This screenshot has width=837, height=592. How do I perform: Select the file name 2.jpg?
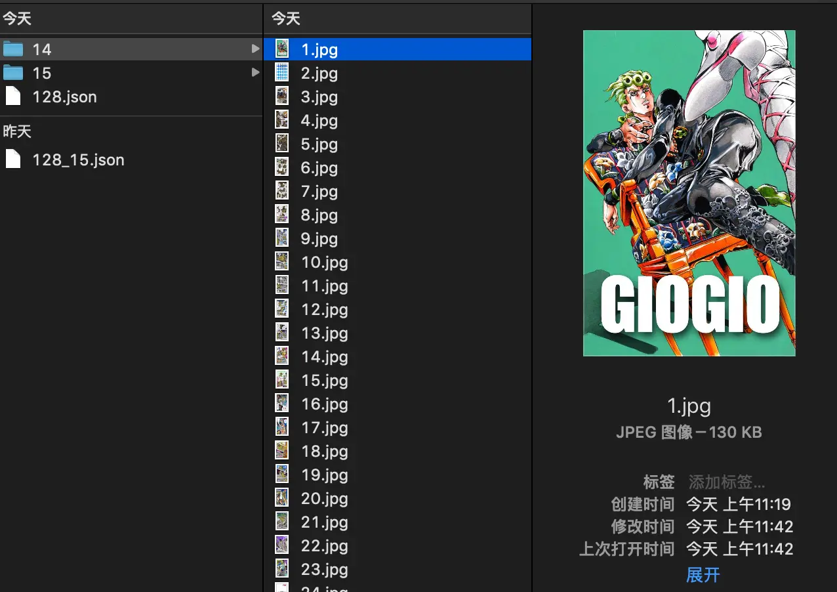319,73
